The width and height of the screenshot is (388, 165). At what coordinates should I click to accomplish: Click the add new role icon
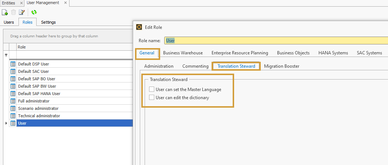tap(5, 12)
